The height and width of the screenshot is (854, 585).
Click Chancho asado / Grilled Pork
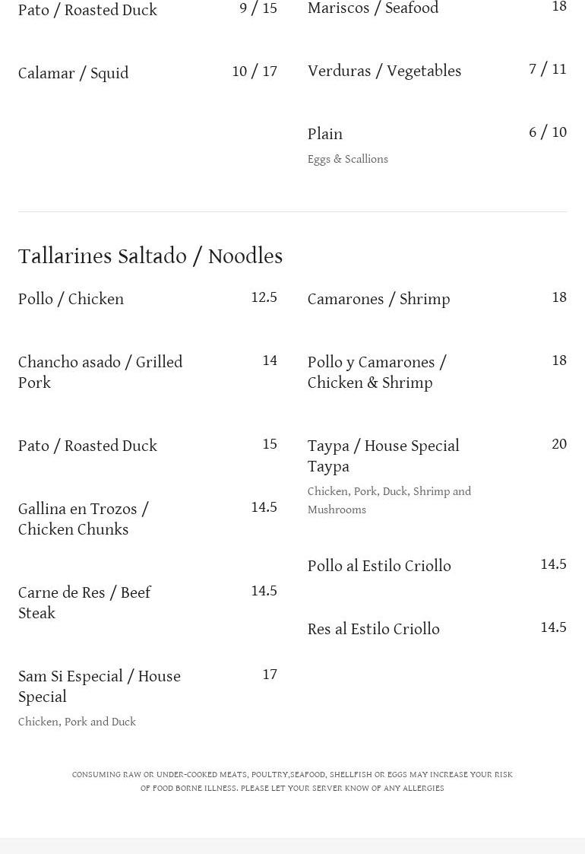pos(100,372)
